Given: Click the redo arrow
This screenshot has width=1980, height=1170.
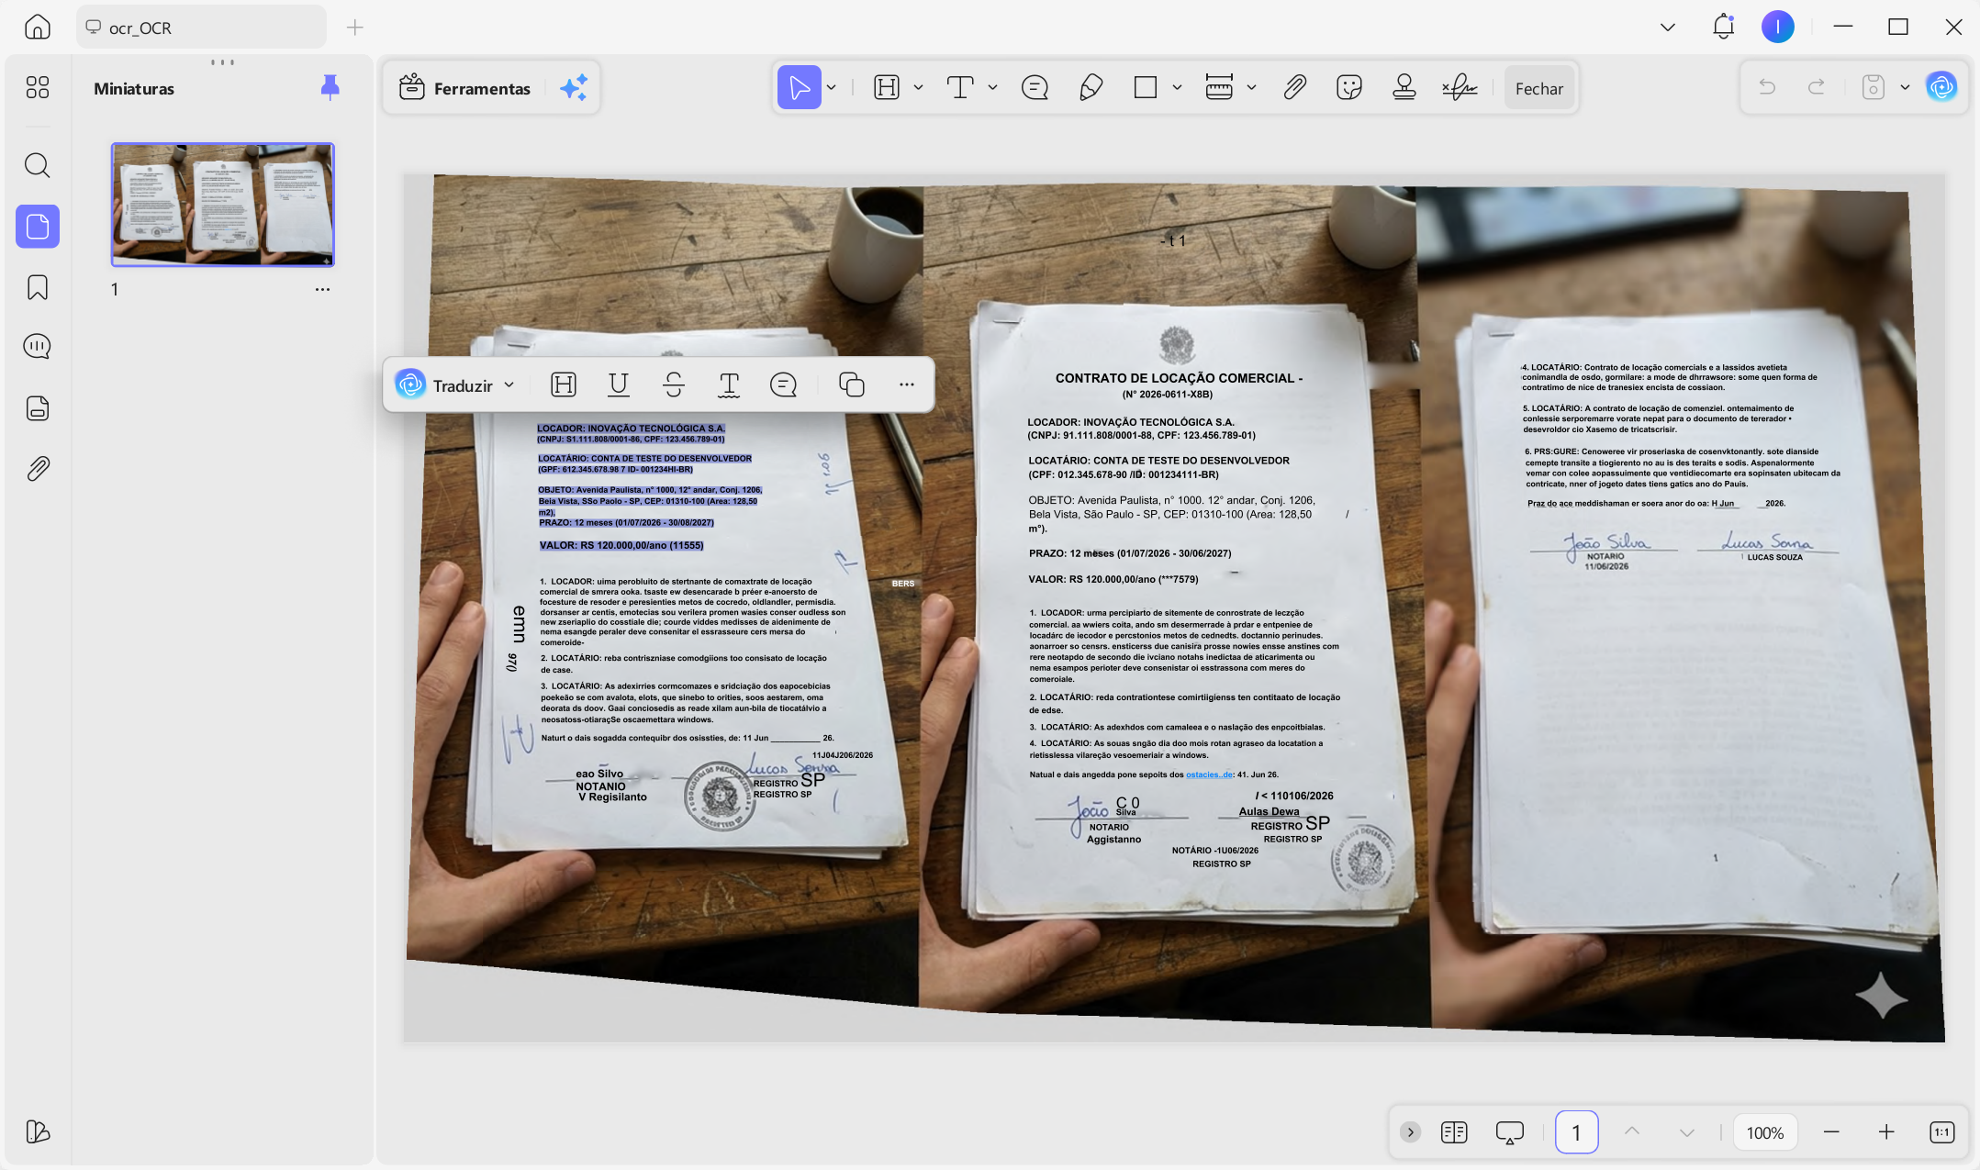Looking at the screenshot, I should point(1816,87).
